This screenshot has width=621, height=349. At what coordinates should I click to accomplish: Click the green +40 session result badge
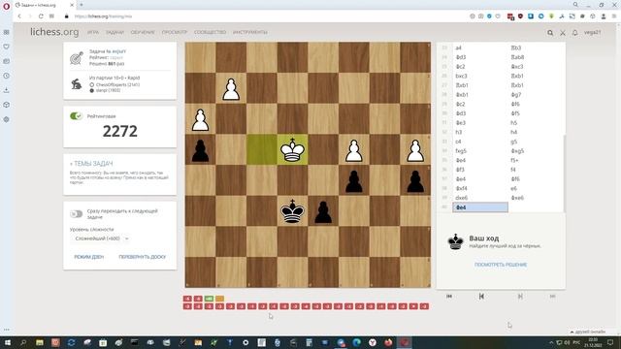209,299
